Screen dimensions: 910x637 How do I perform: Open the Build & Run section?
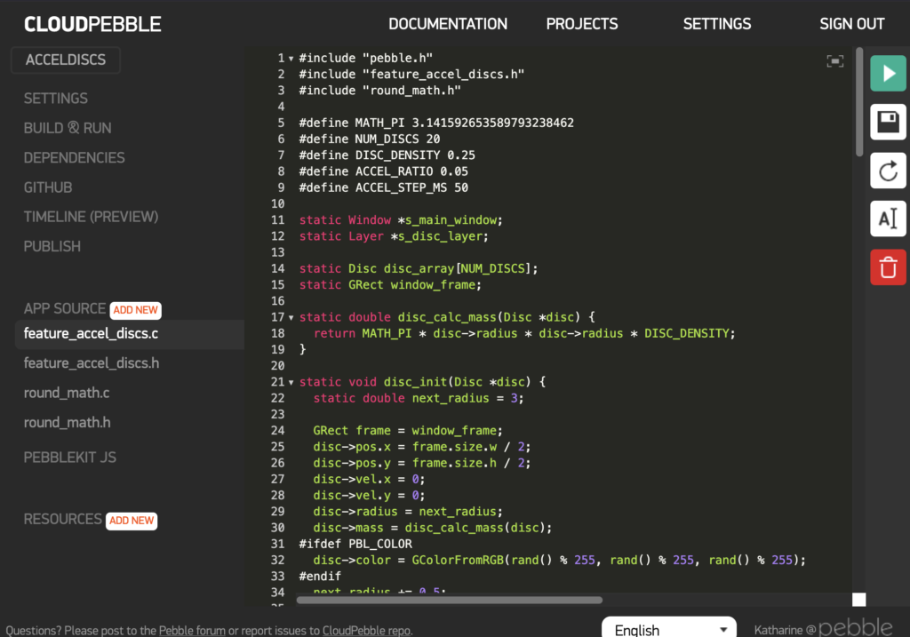pyautogui.click(x=68, y=128)
